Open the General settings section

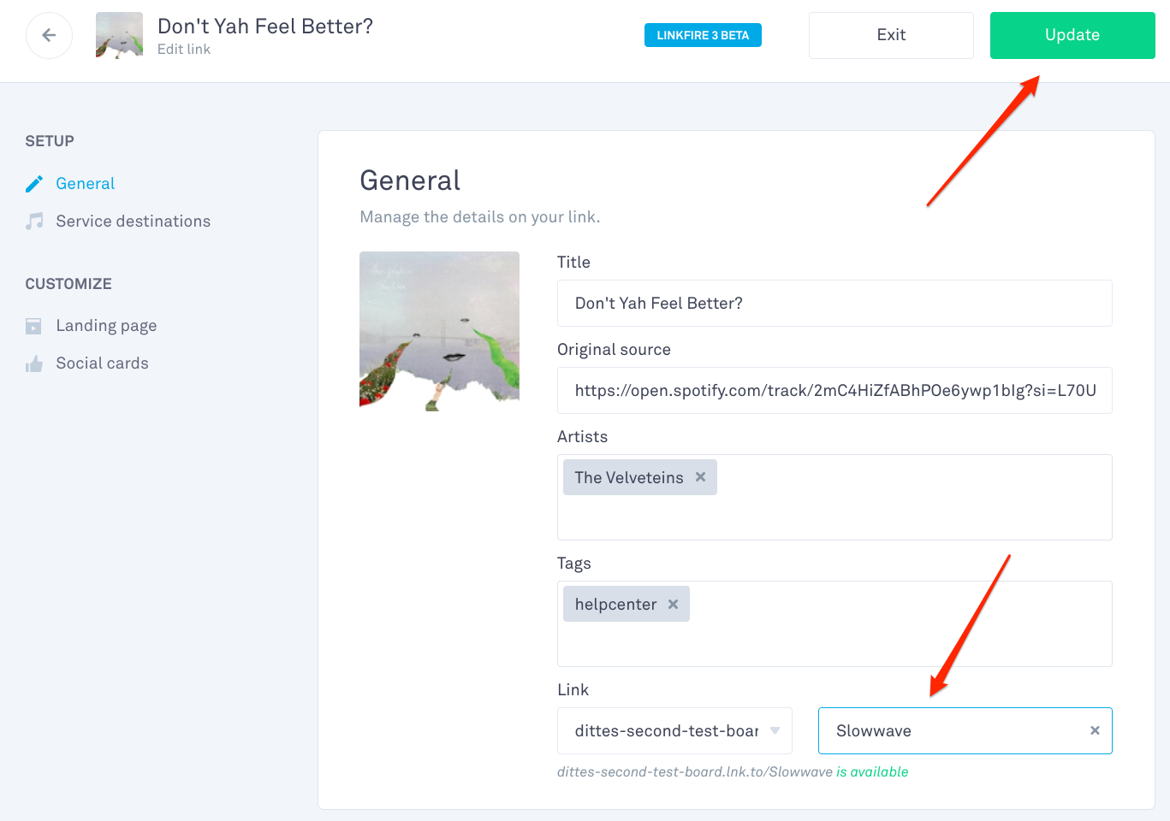tap(85, 184)
